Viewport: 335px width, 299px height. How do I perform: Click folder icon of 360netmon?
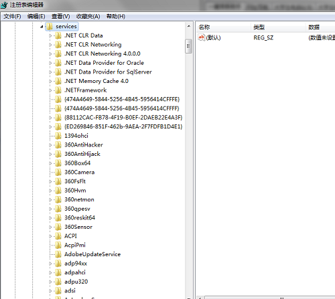click(58, 200)
